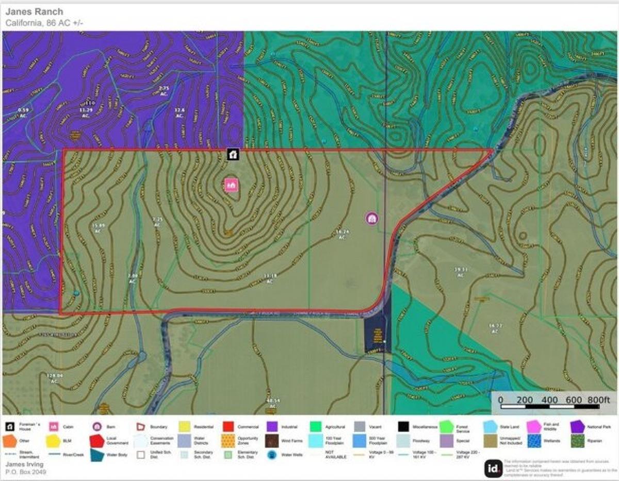Image resolution: width=619 pixels, height=481 pixels.
Task: Click the 39.31 AC parcel label
Action: tap(461, 272)
